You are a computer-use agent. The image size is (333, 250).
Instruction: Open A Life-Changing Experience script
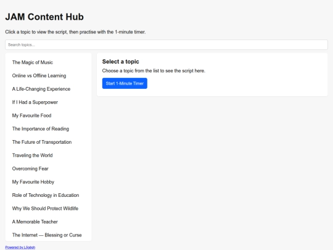coord(49,89)
